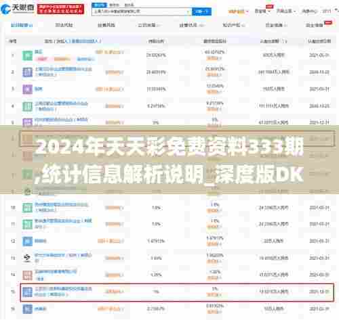Click the salmon avatar icon of shareholder row 14
This screenshot has width=339, height=320.
pyautogui.click(x=27, y=275)
